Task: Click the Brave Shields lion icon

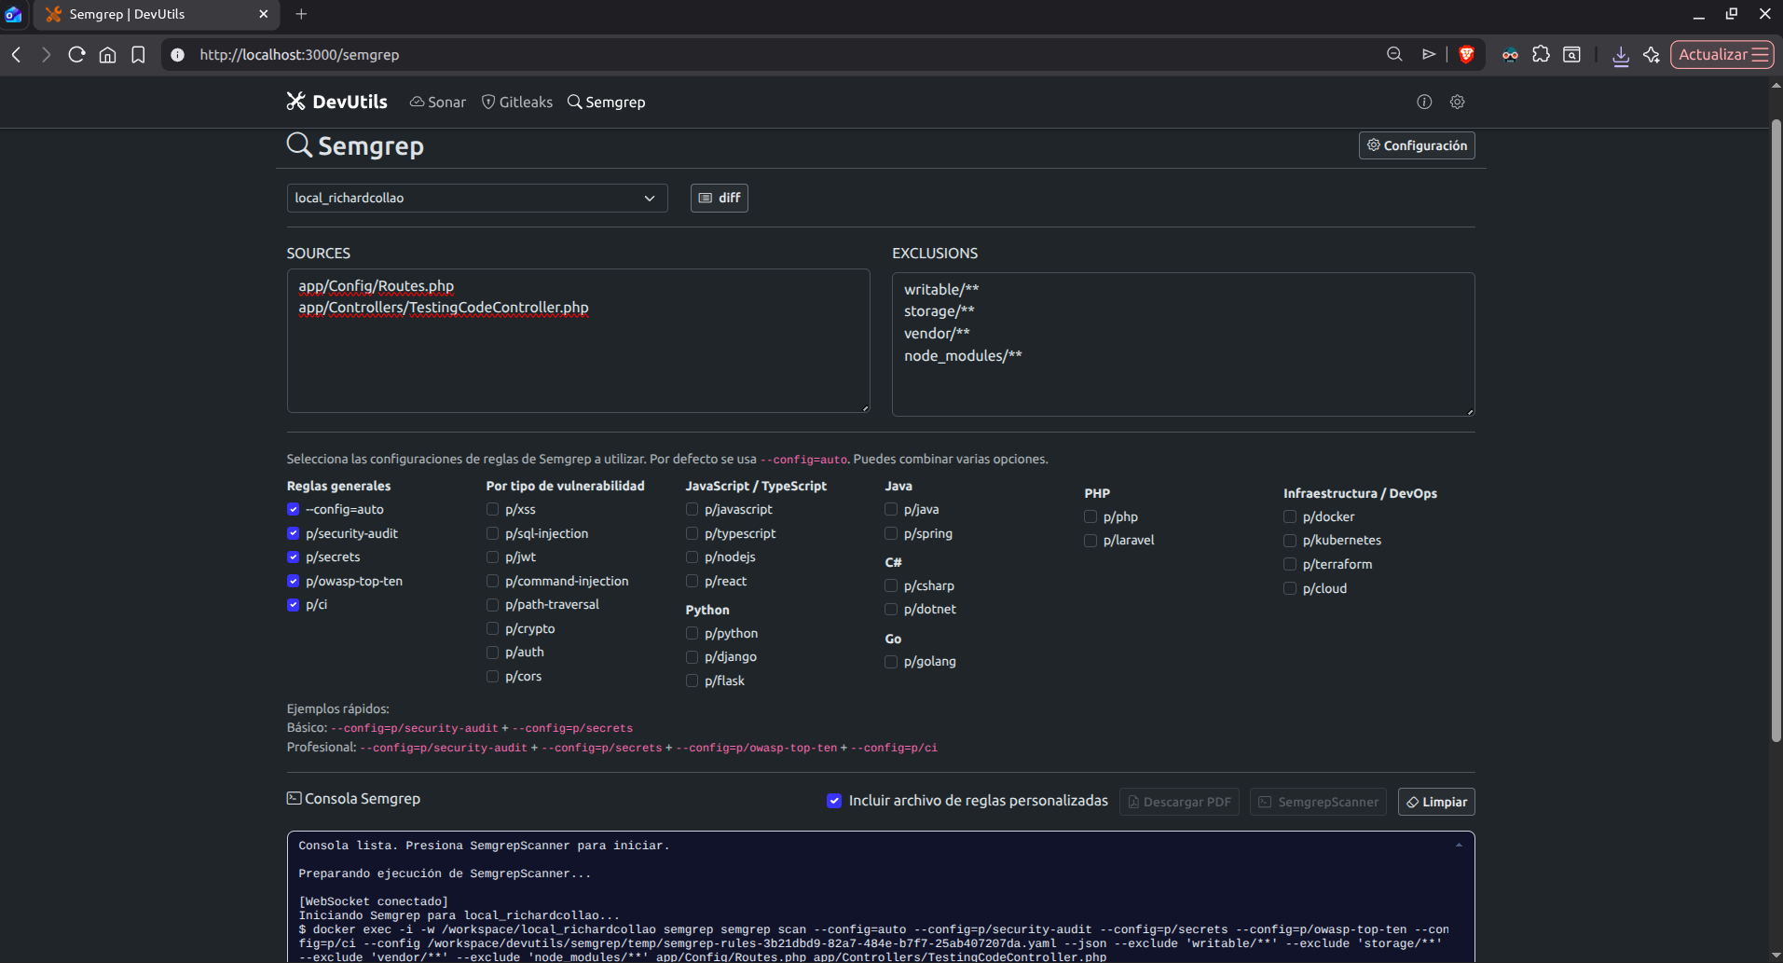Action: click(x=1466, y=55)
